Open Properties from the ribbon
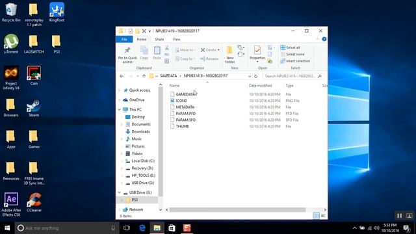The image size is (416, 234). click(x=257, y=54)
